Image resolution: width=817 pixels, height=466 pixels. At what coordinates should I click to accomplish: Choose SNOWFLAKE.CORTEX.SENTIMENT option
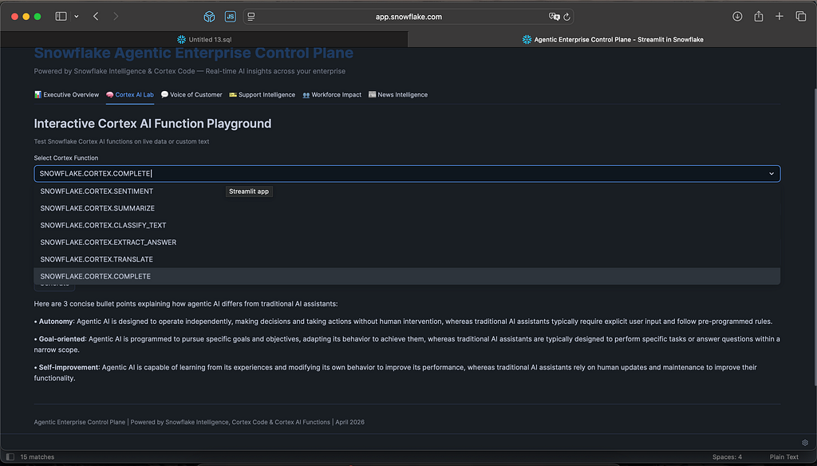tap(407, 192)
